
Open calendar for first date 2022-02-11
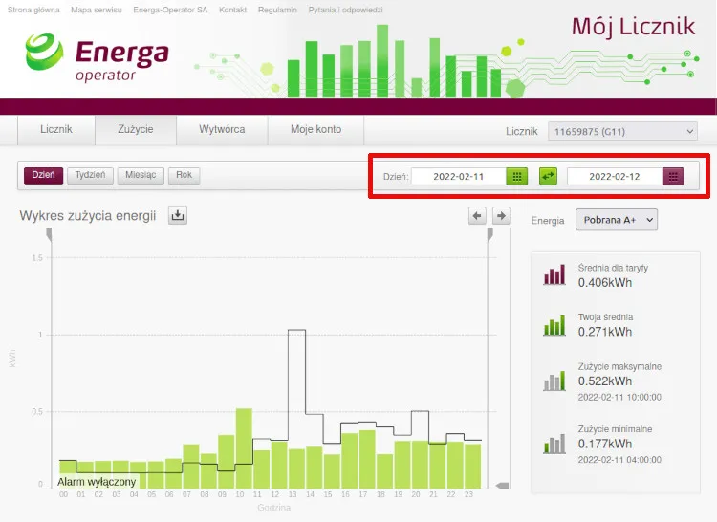pos(516,177)
